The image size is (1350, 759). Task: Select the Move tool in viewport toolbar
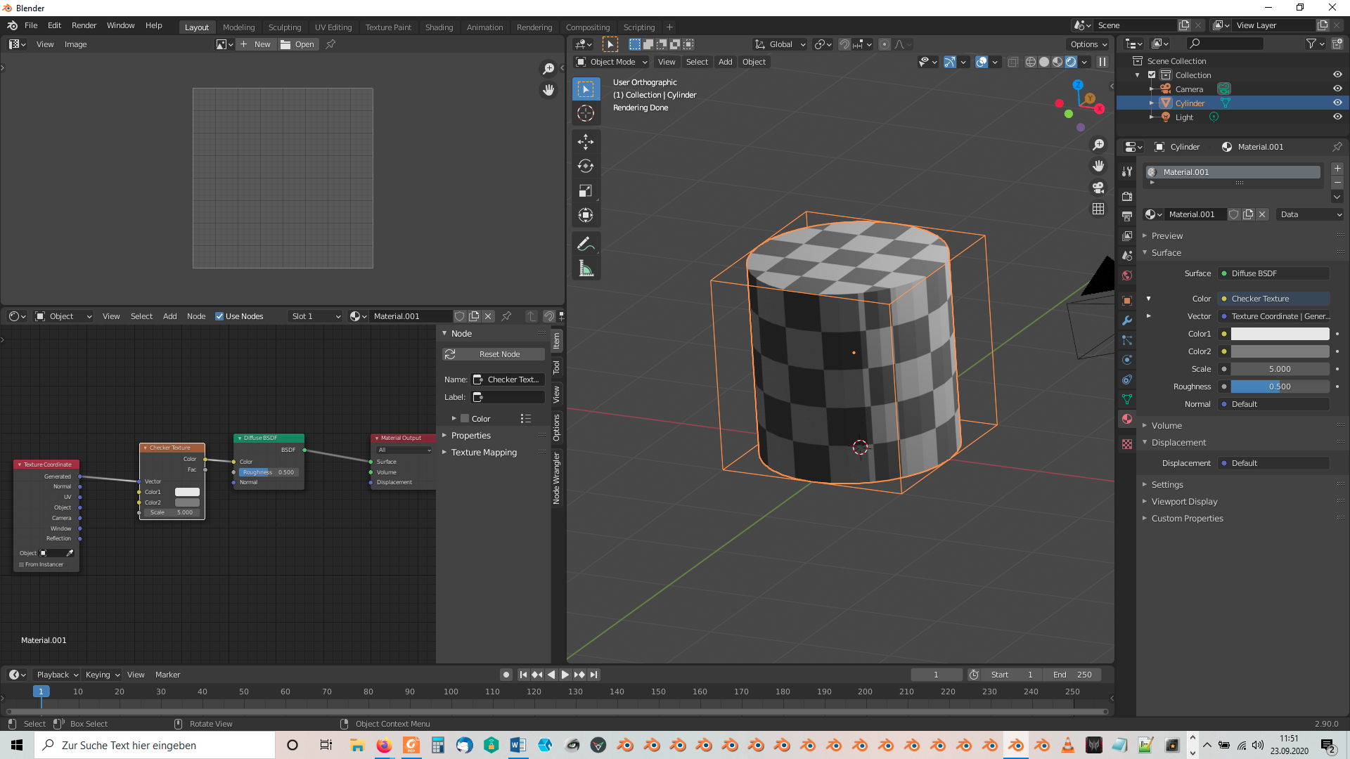click(585, 142)
